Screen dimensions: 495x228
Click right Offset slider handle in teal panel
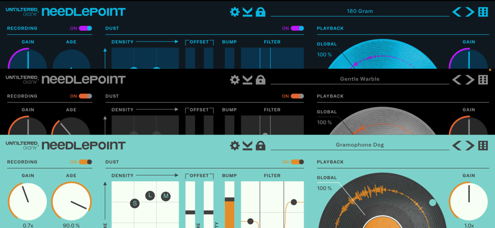coord(209,212)
